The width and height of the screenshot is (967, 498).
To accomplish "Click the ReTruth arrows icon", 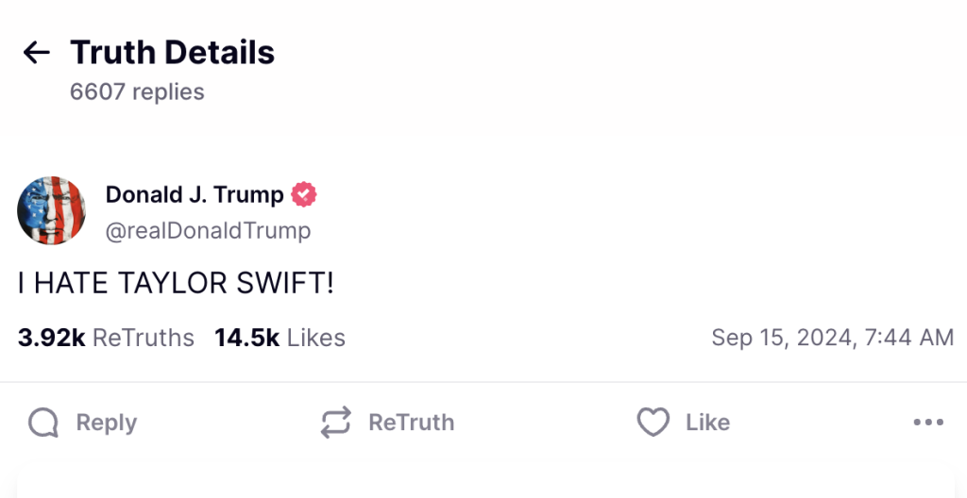I will (336, 423).
